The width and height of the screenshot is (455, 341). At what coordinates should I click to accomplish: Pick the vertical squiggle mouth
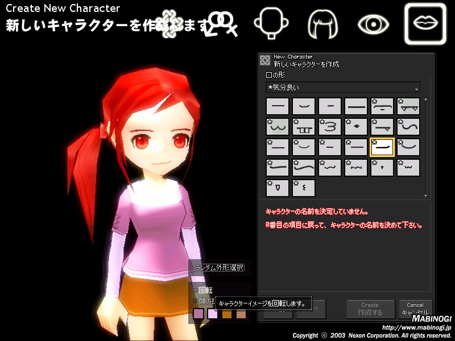click(x=304, y=188)
